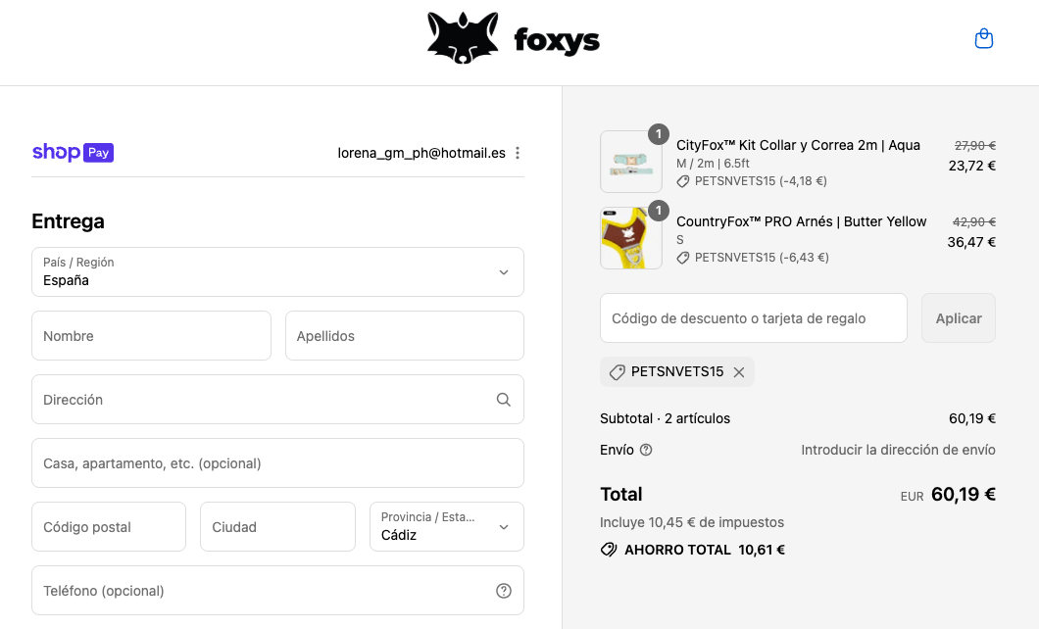Screen dimensions: 1039x629
Task: Open the Provincia dropdown showing Cádiz
Action: (x=447, y=526)
